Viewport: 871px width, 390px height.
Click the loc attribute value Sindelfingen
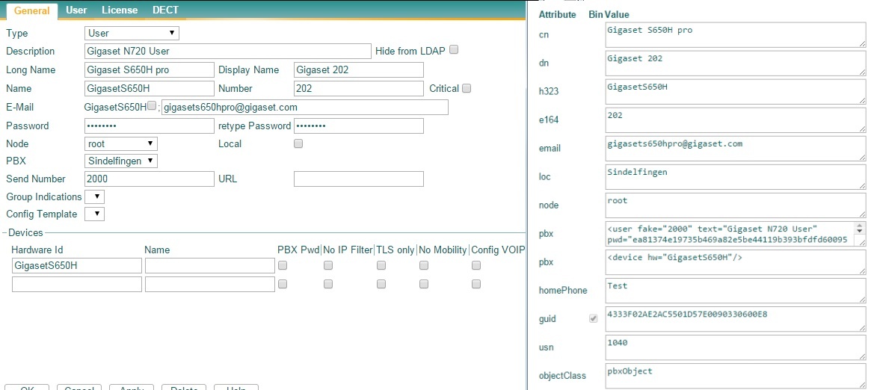tap(736, 177)
